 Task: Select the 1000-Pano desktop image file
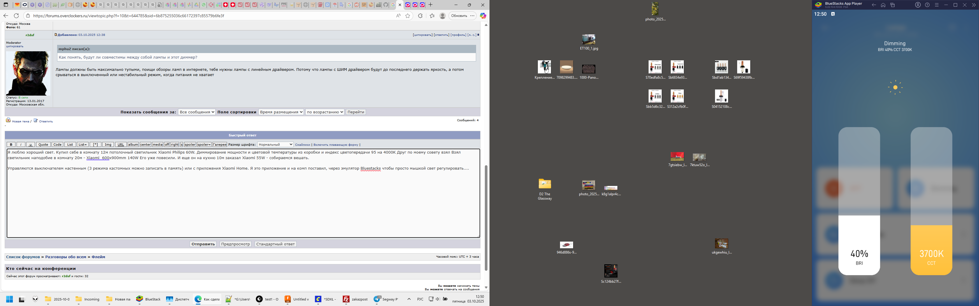click(x=589, y=71)
